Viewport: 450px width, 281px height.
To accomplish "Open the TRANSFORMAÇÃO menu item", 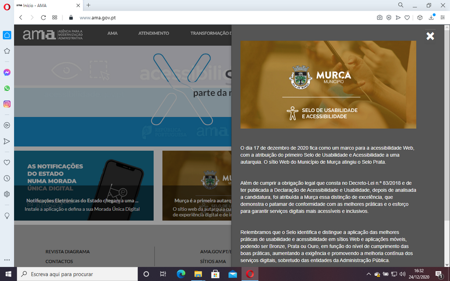I will click(x=211, y=33).
